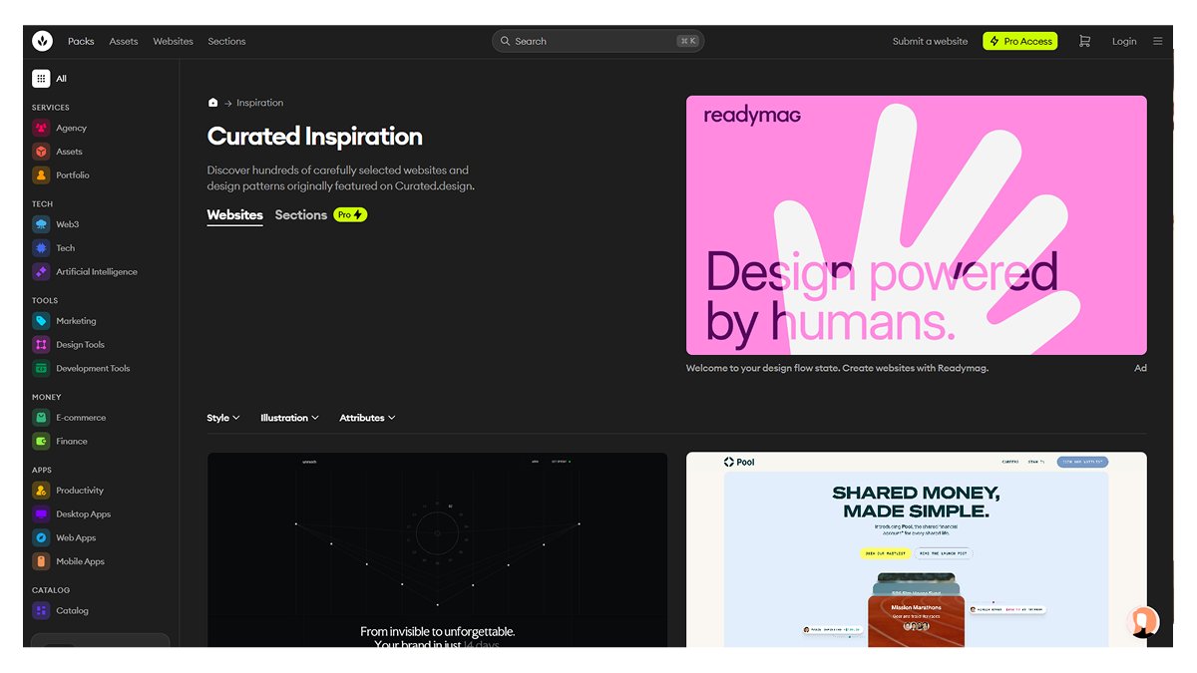This screenshot has width=1197, height=673.
Task: Open the Agency category icon
Action: 41,128
